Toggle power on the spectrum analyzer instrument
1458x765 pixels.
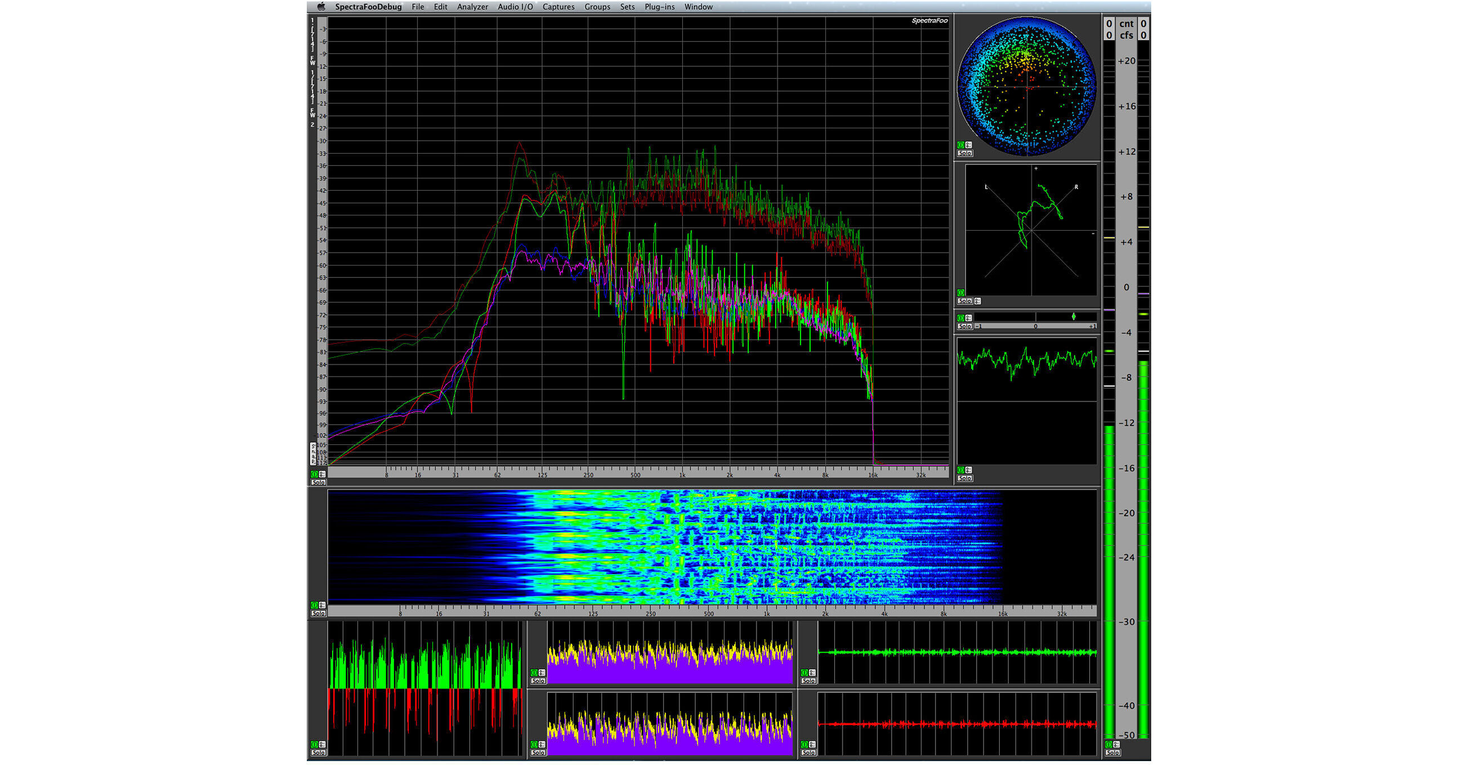(315, 474)
